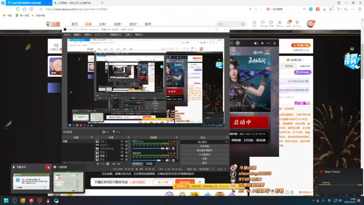Image resolution: width=364 pixels, height=205 pixels.
Task: Bookmark page with the star icon
Action: point(40,9)
